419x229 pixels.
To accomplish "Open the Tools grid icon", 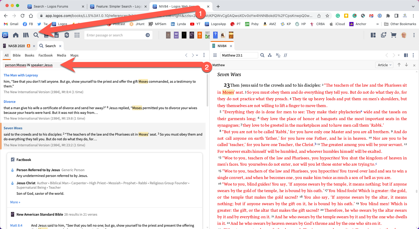I will click(77, 35).
